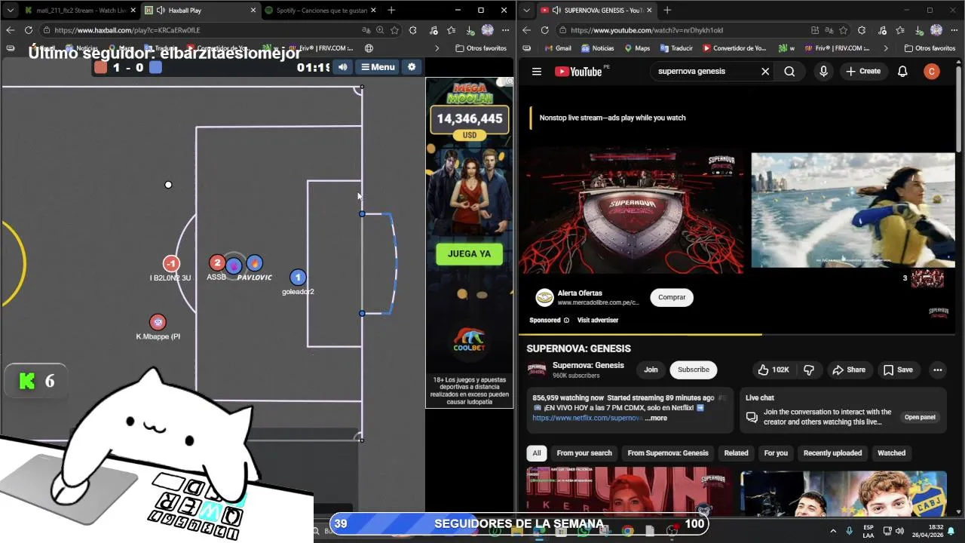Save the video to a playlist

pyautogui.click(x=898, y=370)
